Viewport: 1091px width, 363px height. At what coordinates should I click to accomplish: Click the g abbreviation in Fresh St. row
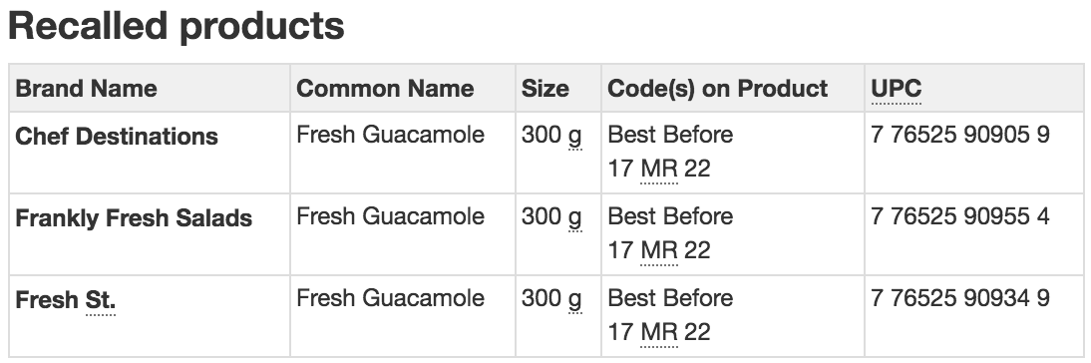click(x=574, y=300)
